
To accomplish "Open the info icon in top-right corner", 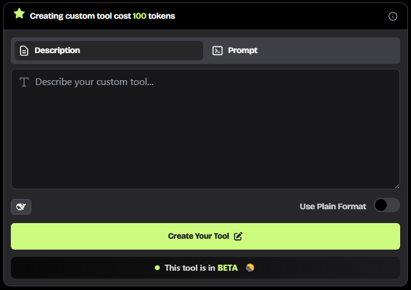I will click(393, 16).
